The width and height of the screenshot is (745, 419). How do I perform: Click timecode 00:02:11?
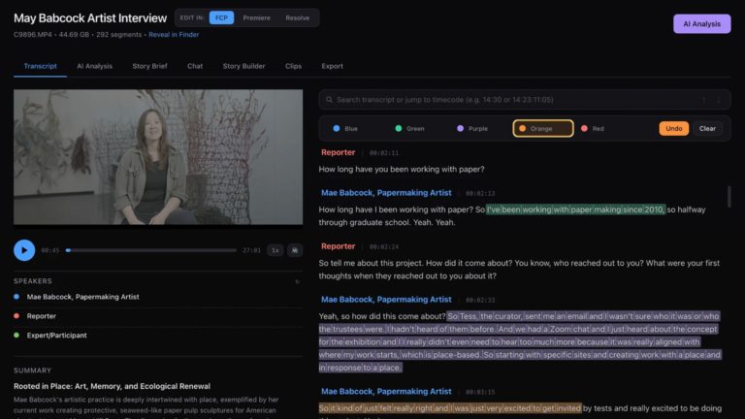pos(384,153)
